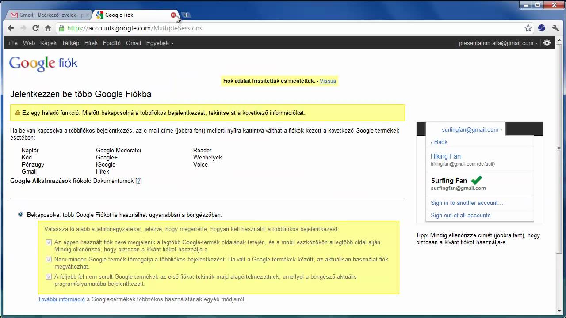Screen dimensions: 566x318
Task: Open Hírek in the Google bar
Action: pos(91,43)
